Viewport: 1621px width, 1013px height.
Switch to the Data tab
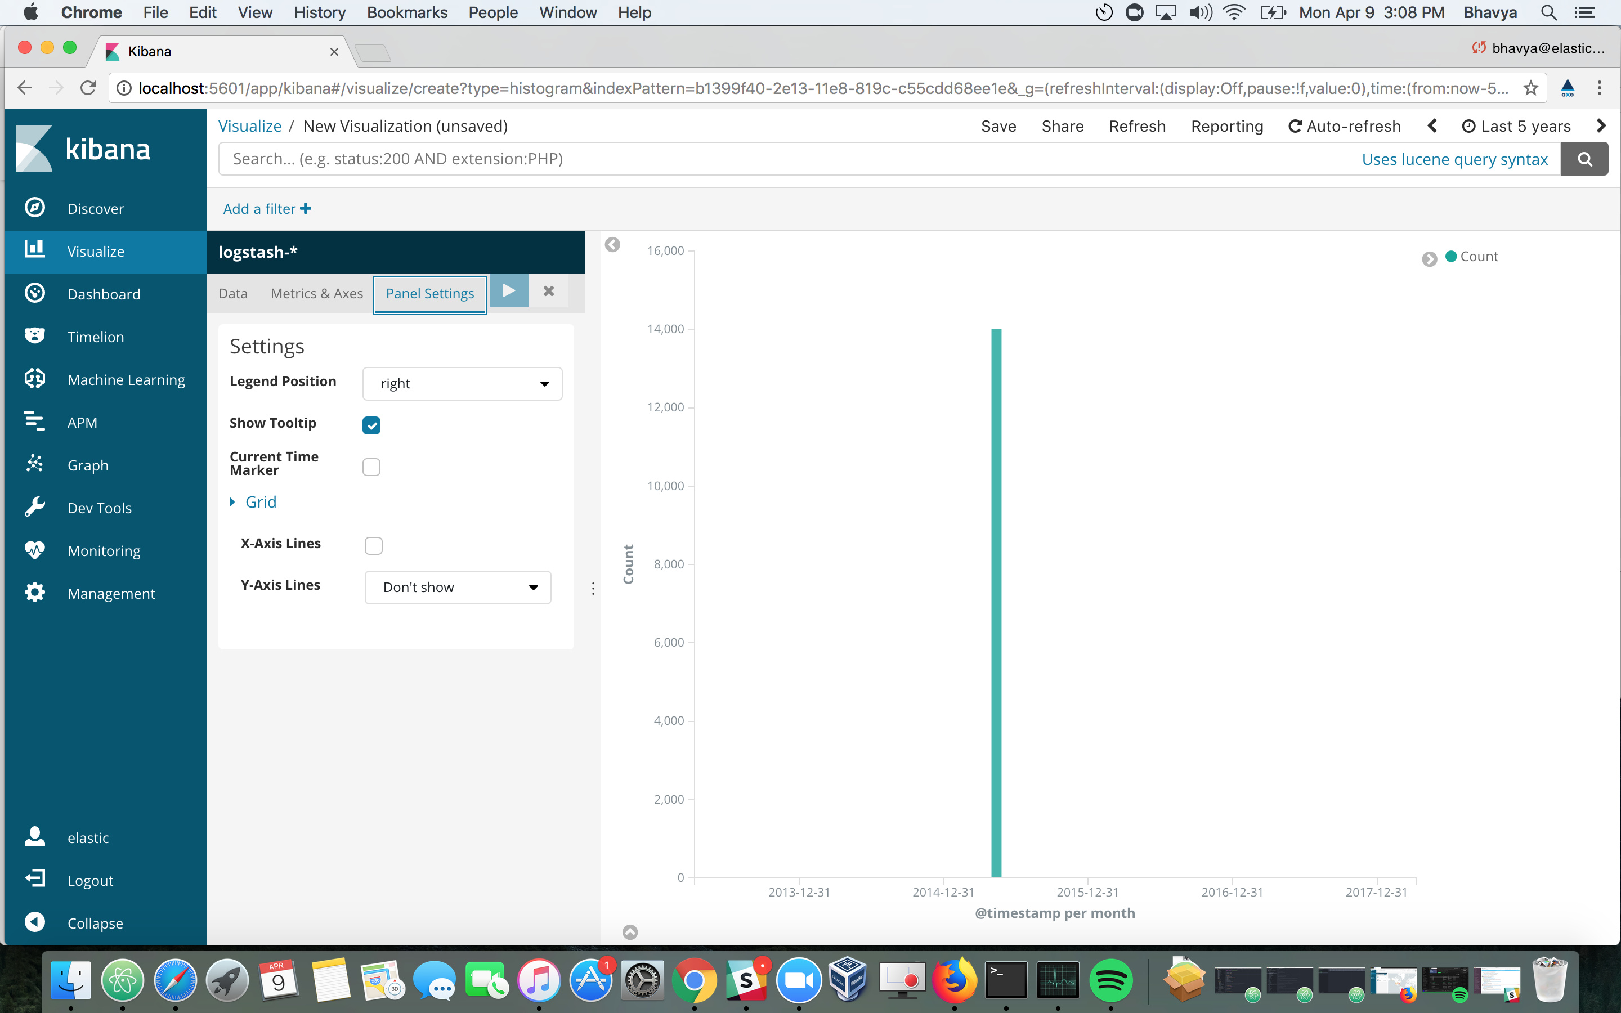tap(232, 293)
